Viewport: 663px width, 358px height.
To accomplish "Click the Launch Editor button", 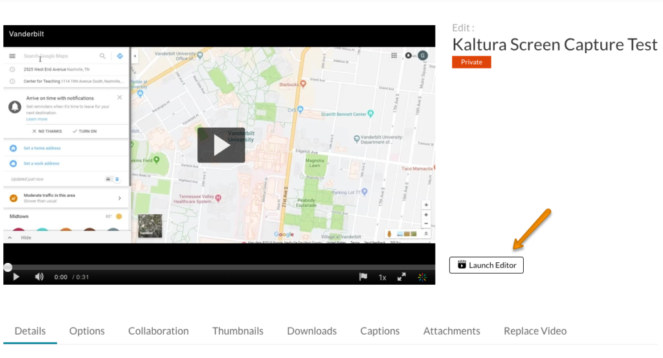I will [x=486, y=265].
